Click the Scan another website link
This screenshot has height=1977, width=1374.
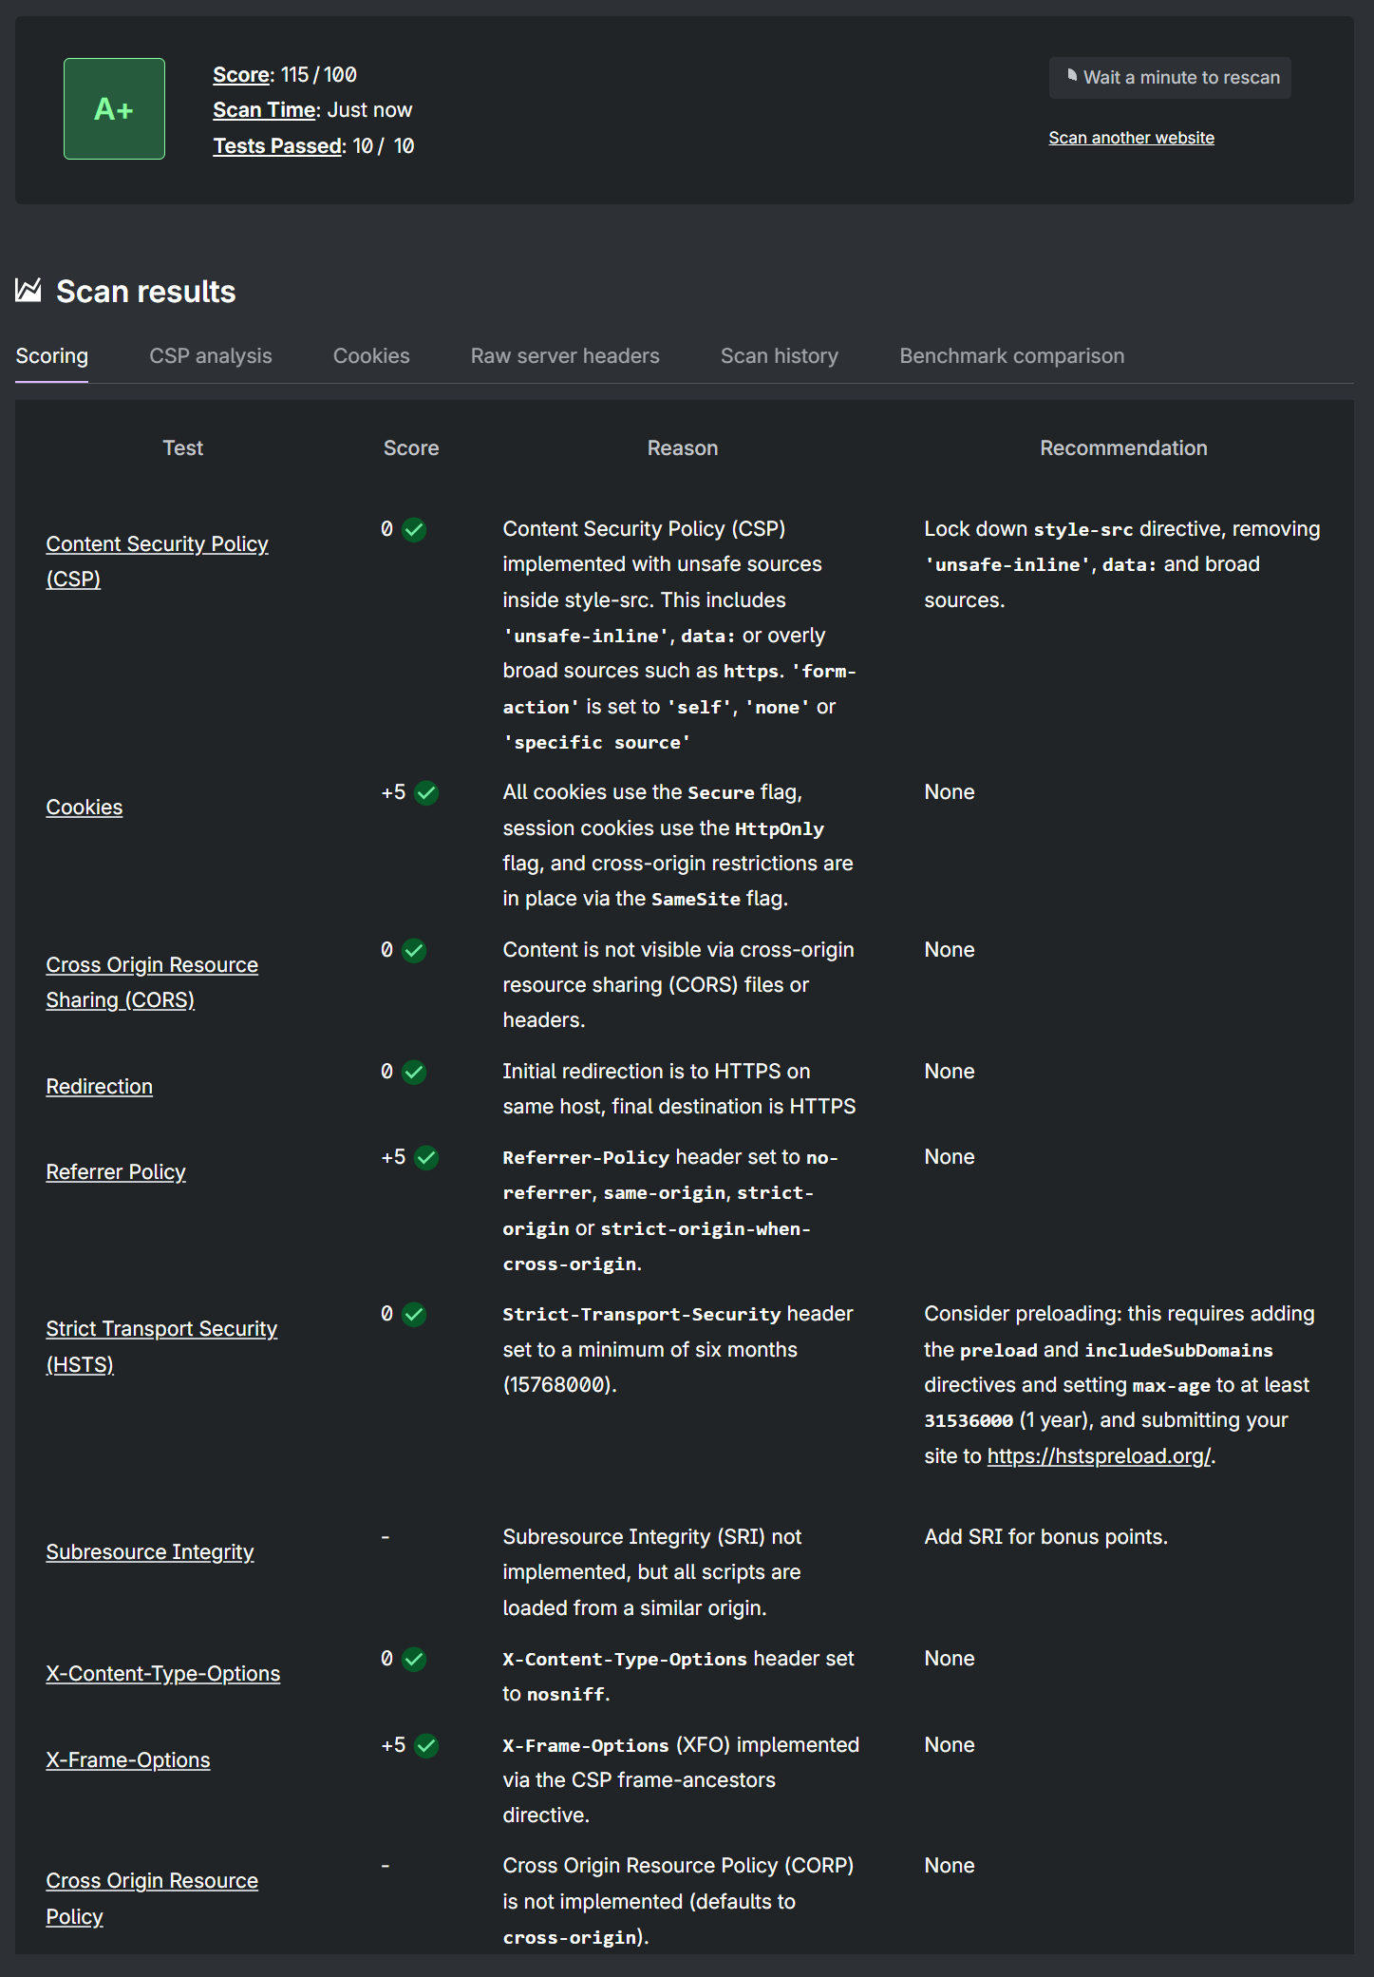[x=1131, y=138]
